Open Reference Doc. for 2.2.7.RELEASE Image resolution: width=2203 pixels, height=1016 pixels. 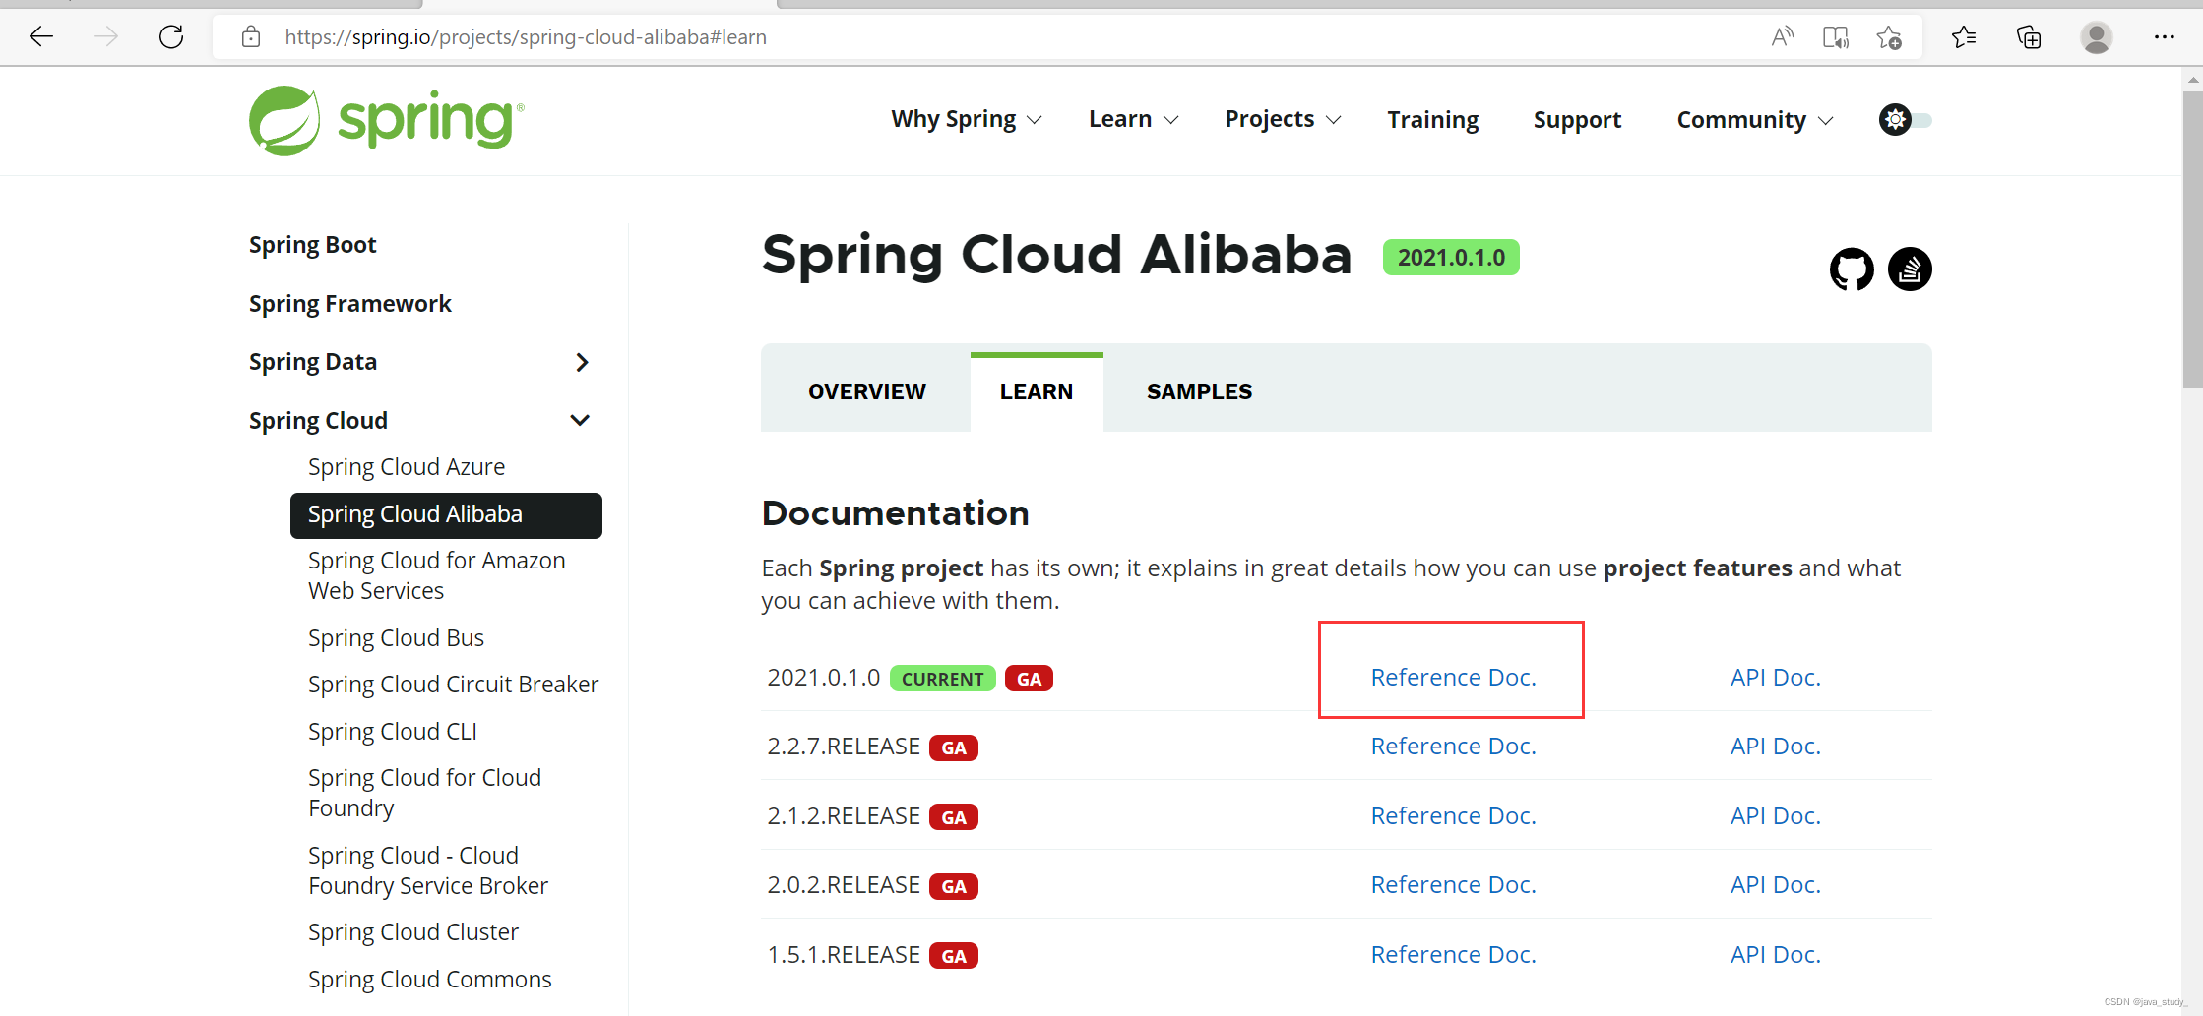(x=1453, y=746)
